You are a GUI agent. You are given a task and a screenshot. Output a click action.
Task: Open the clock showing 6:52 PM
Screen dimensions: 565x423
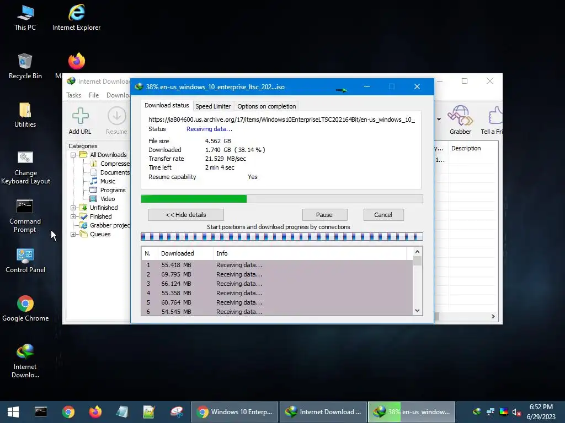(x=541, y=412)
